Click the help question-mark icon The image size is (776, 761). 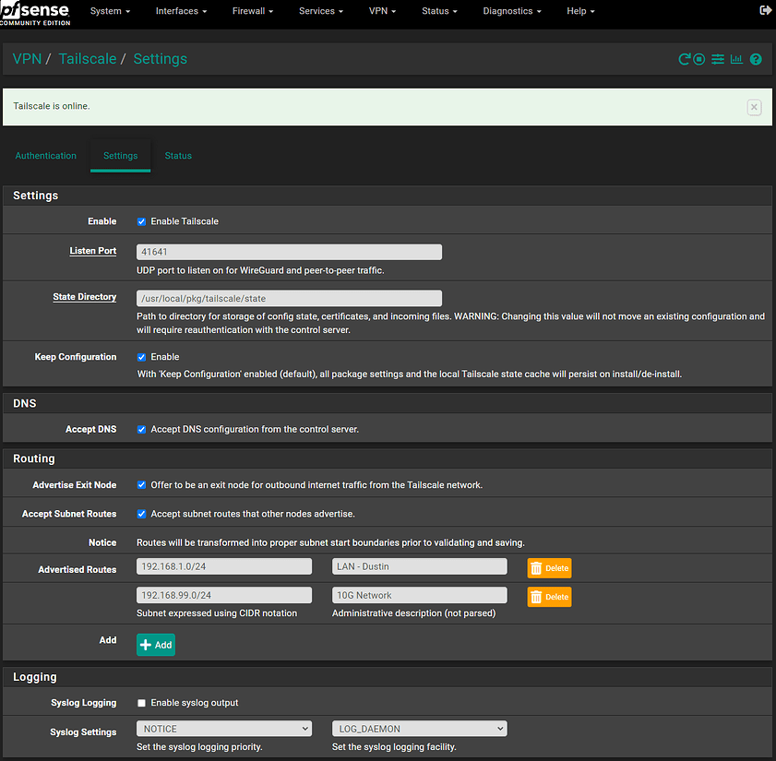tap(755, 59)
